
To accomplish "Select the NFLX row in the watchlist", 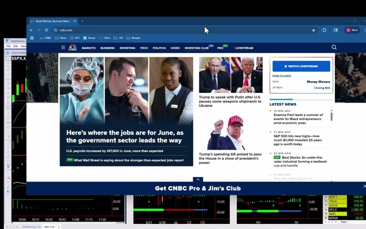I will point(344,210).
